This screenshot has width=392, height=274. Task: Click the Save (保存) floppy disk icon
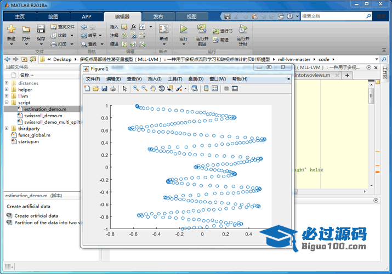41,29
